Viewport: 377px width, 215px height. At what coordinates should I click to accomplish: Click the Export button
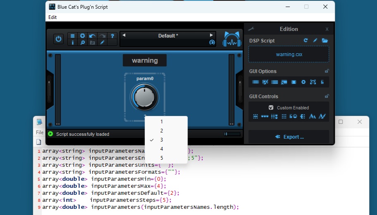click(289, 137)
